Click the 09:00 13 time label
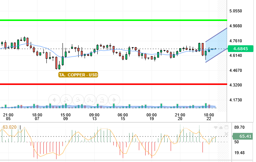This screenshot has width=256, height=162. pos(94,117)
